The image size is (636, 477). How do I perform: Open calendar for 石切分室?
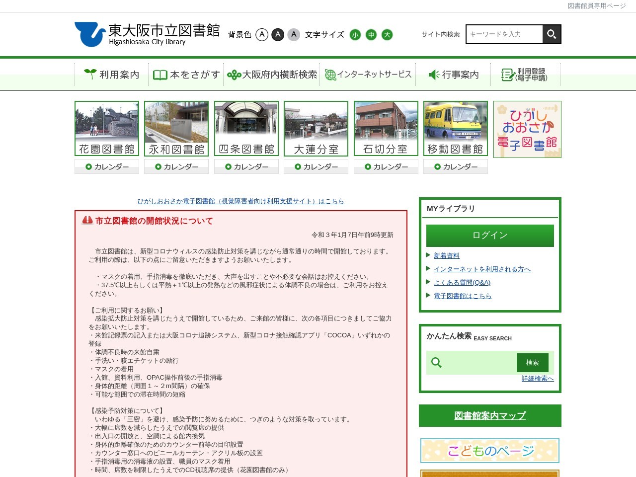coord(386,166)
